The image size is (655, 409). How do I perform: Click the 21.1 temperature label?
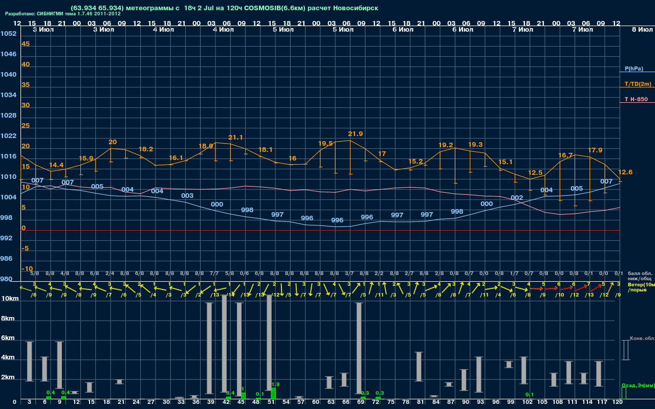click(235, 138)
